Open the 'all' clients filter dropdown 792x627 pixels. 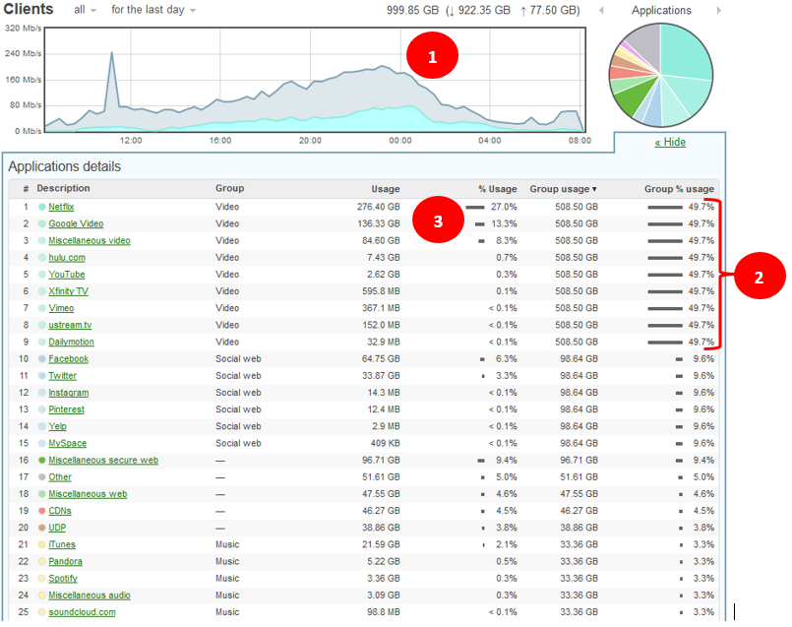pyautogui.click(x=85, y=11)
